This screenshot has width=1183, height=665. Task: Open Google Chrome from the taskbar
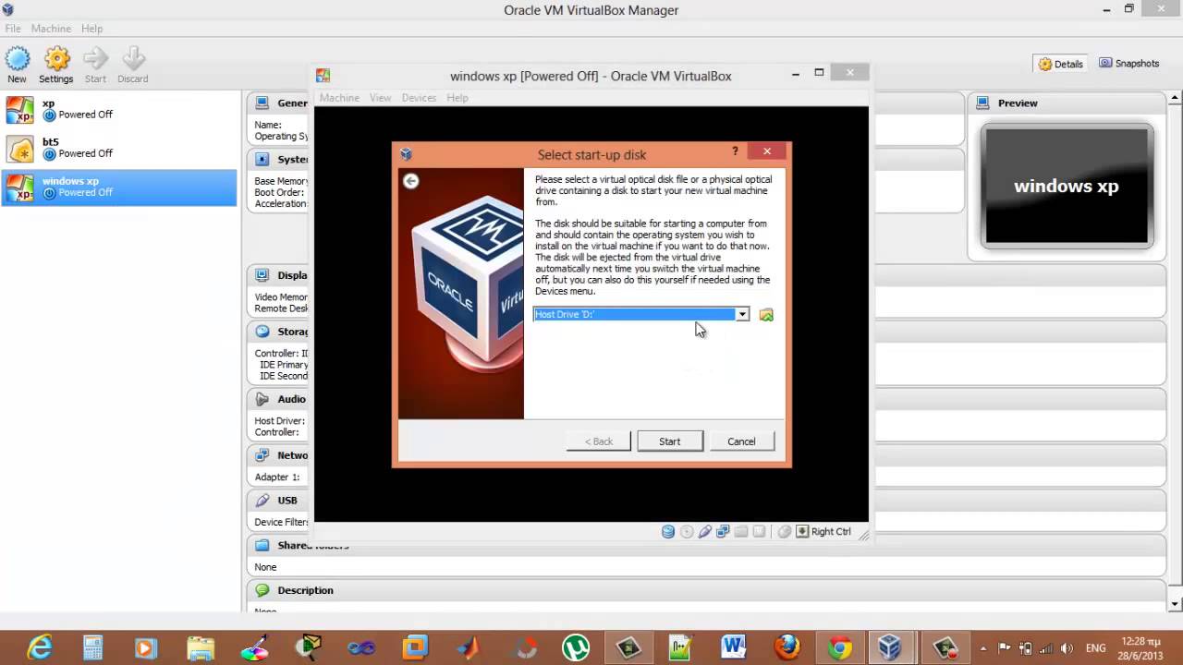(839, 647)
